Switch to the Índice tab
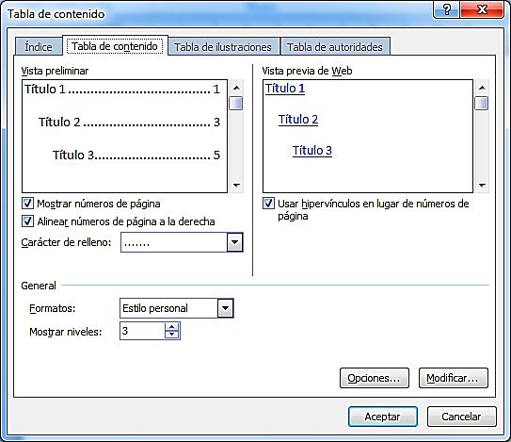Image resolution: width=511 pixels, height=442 pixels. (39, 47)
